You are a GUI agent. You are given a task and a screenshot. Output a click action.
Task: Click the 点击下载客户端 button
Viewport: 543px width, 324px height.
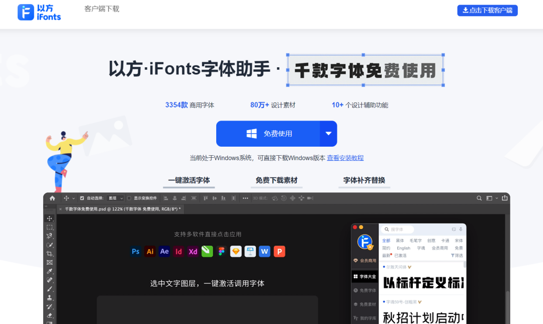coord(487,11)
